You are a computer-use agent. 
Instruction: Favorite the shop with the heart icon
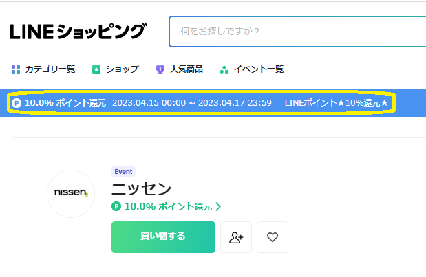273,237
